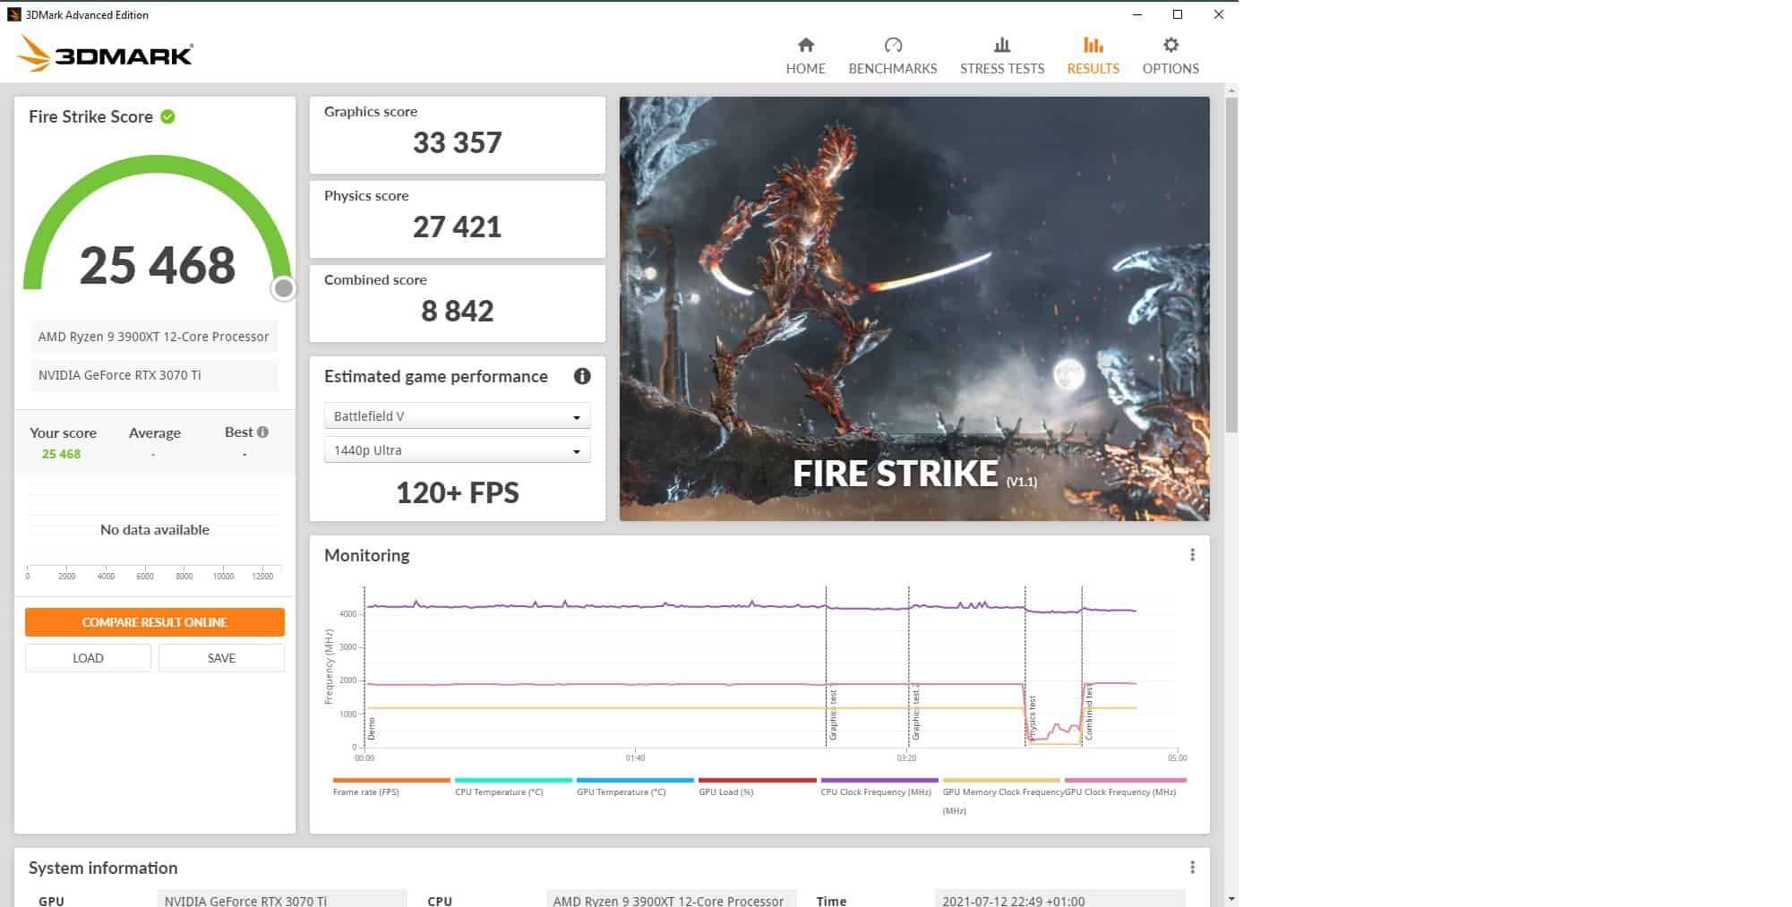Click the score gauge end knob
1792x907 pixels.
tap(284, 288)
